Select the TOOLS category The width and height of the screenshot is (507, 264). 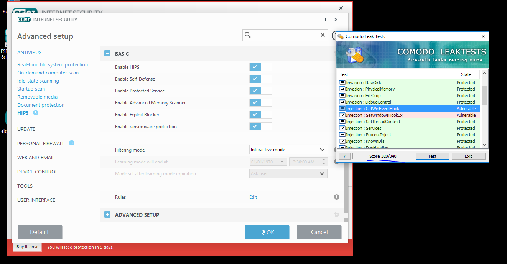click(x=25, y=186)
